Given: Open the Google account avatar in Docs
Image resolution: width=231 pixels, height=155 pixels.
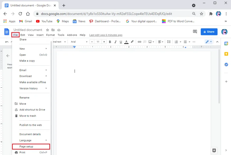Looking at the screenshot, I should coord(224,32).
